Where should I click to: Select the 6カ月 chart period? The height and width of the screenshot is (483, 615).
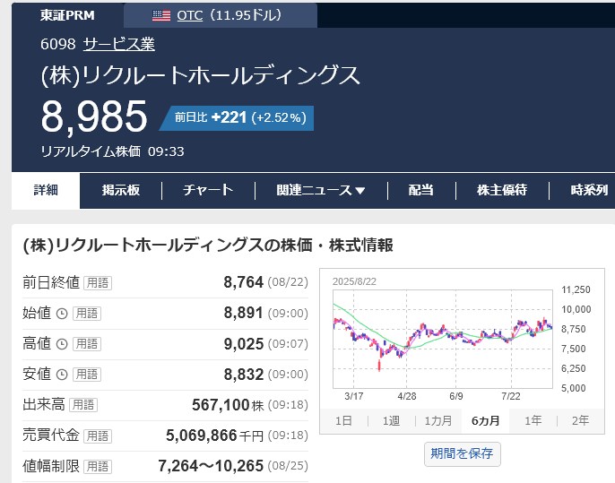click(486, 420)
